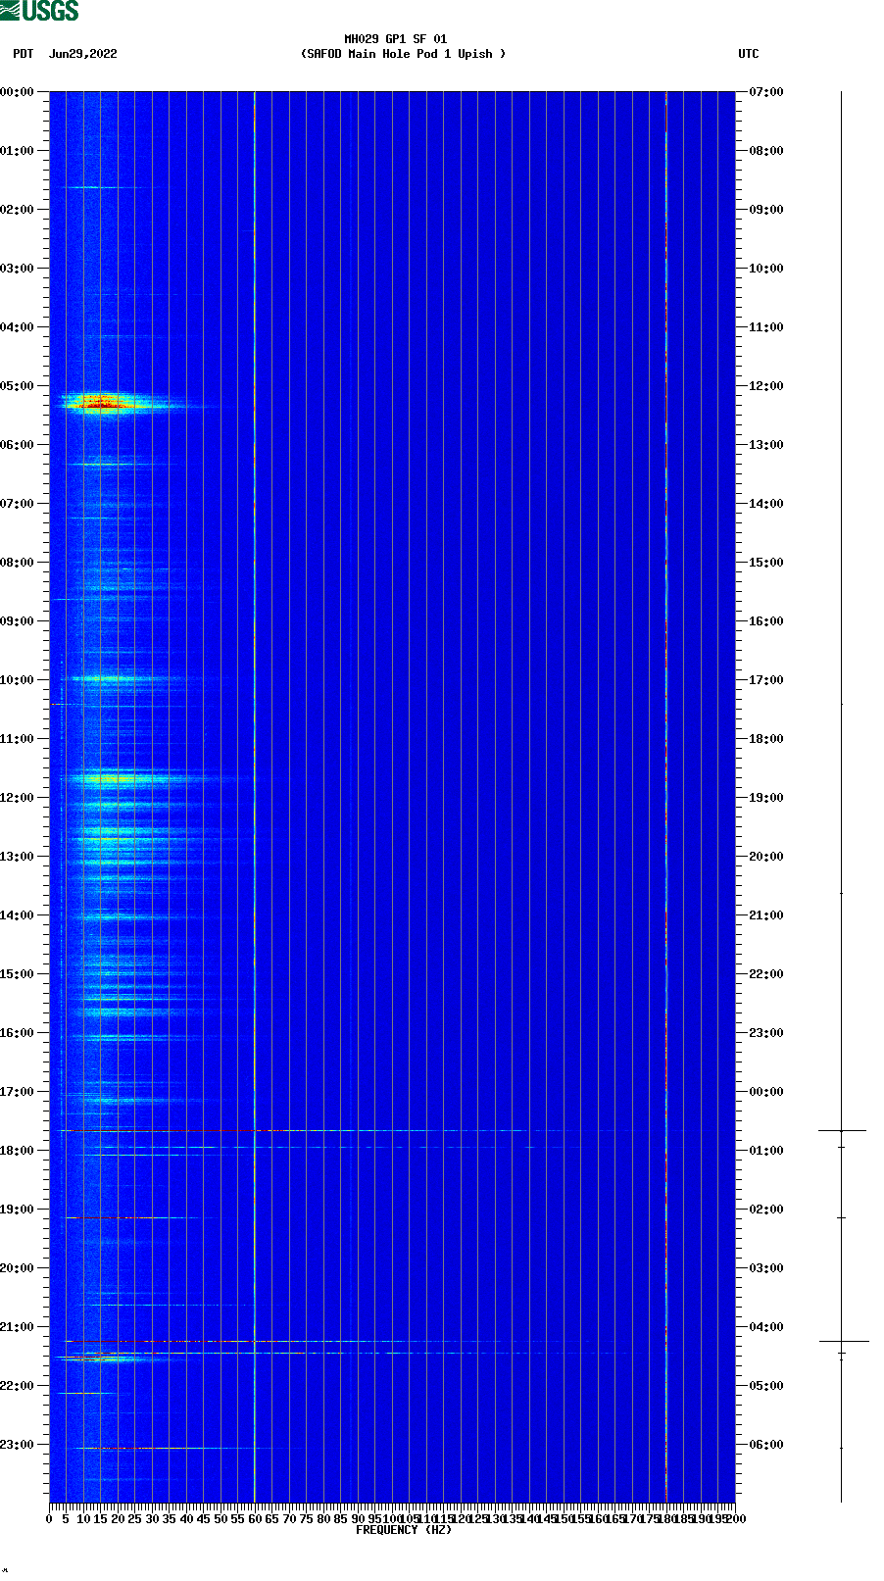The image size is (884, 1581).
Task: Click the 08:00 UTC time label
Action: coord(765,151)
